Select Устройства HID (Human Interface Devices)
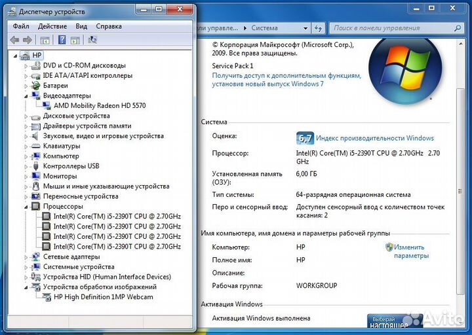 pyautogui.click(x=107, y=277)
